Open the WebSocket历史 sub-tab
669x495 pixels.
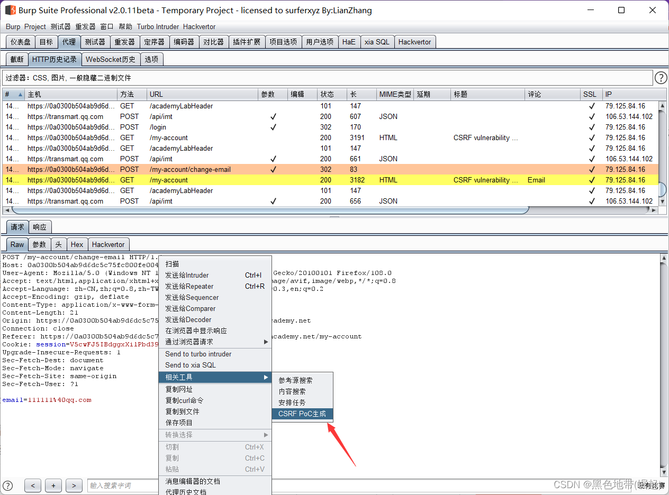111,59
